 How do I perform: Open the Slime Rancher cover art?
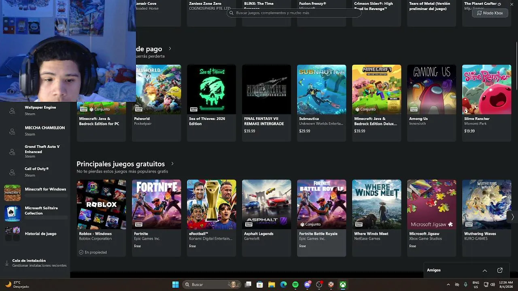[486, 89]
